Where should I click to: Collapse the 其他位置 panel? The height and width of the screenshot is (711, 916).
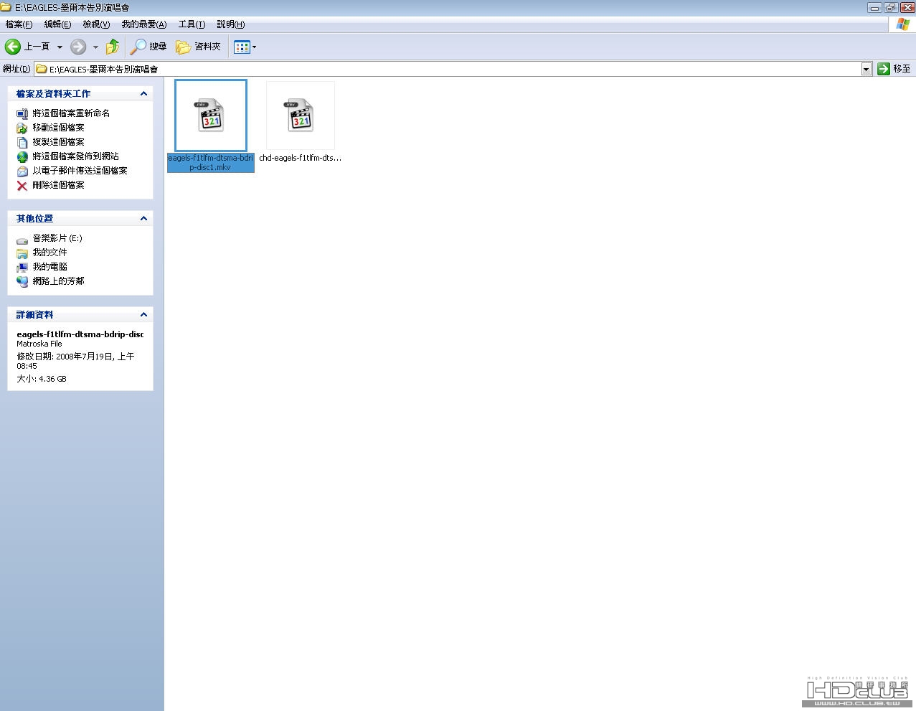(143, 219)
